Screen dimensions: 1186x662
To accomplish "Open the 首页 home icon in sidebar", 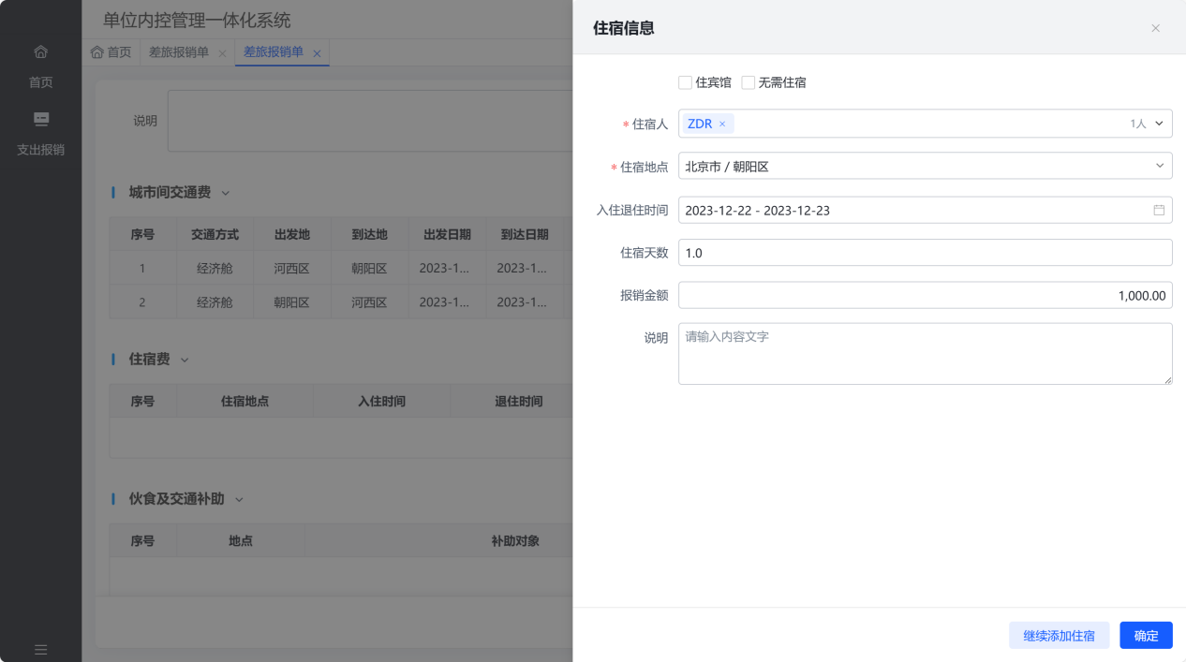I will (x=40, y=51).
